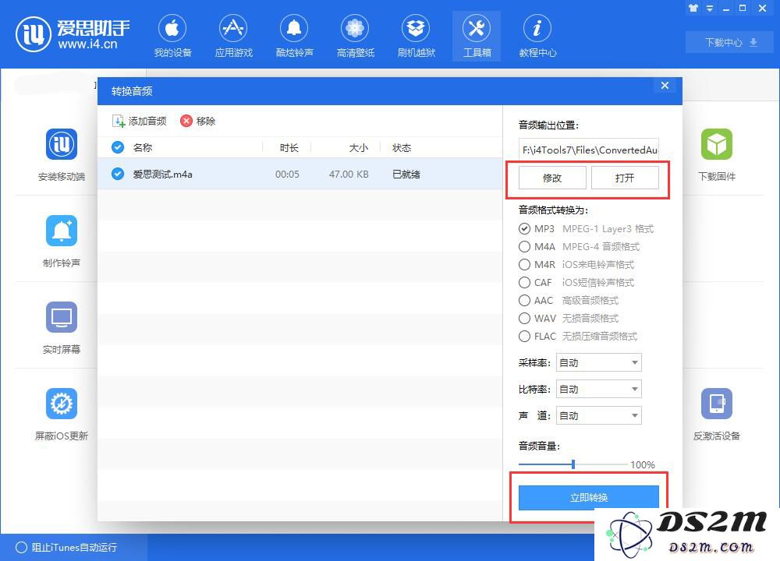Click 添加音频 add audio icon
The height and width of the screenshot is (561, 780).
[119, 122]
